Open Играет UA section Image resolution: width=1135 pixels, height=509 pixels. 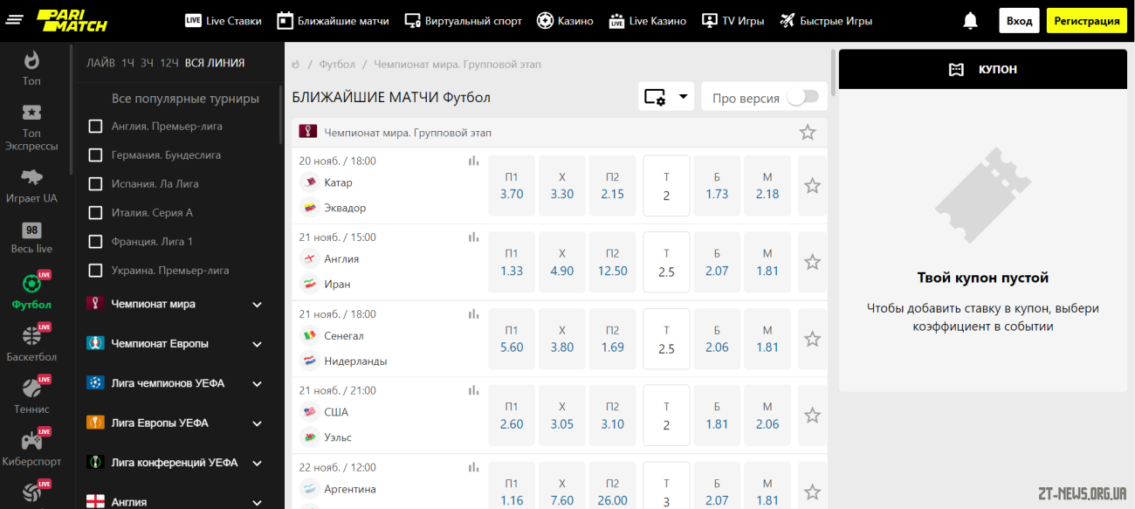pos(31,186)
